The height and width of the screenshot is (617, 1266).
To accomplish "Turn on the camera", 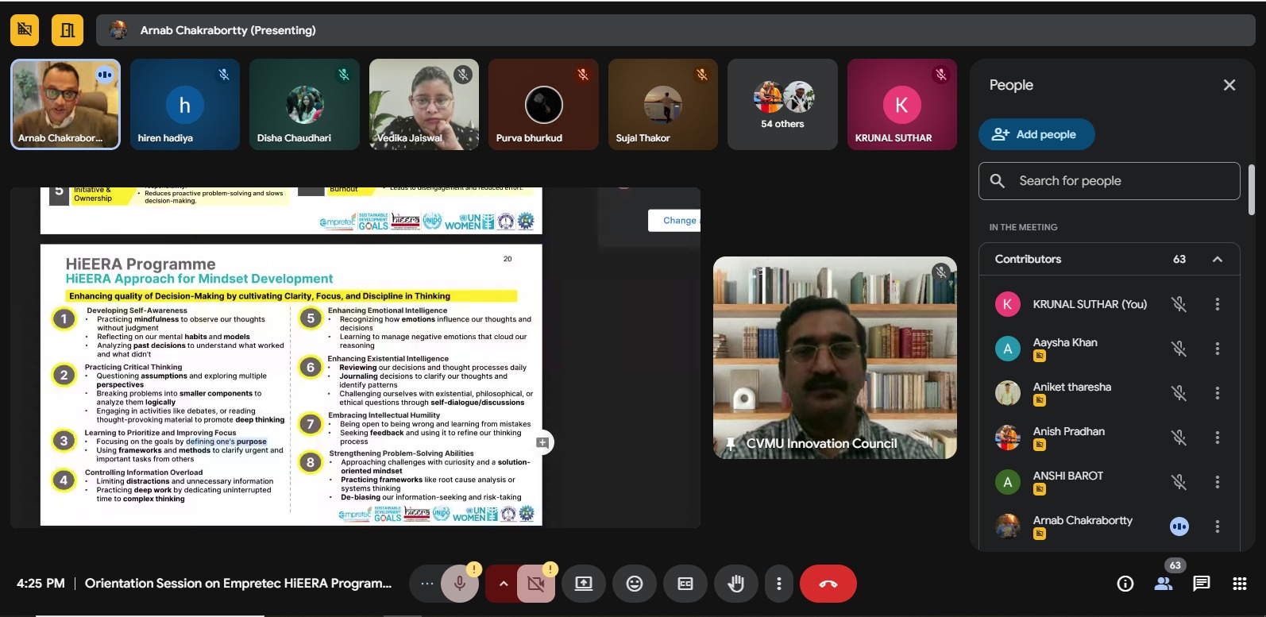I will pyautogui.click(x=535, y=584).
